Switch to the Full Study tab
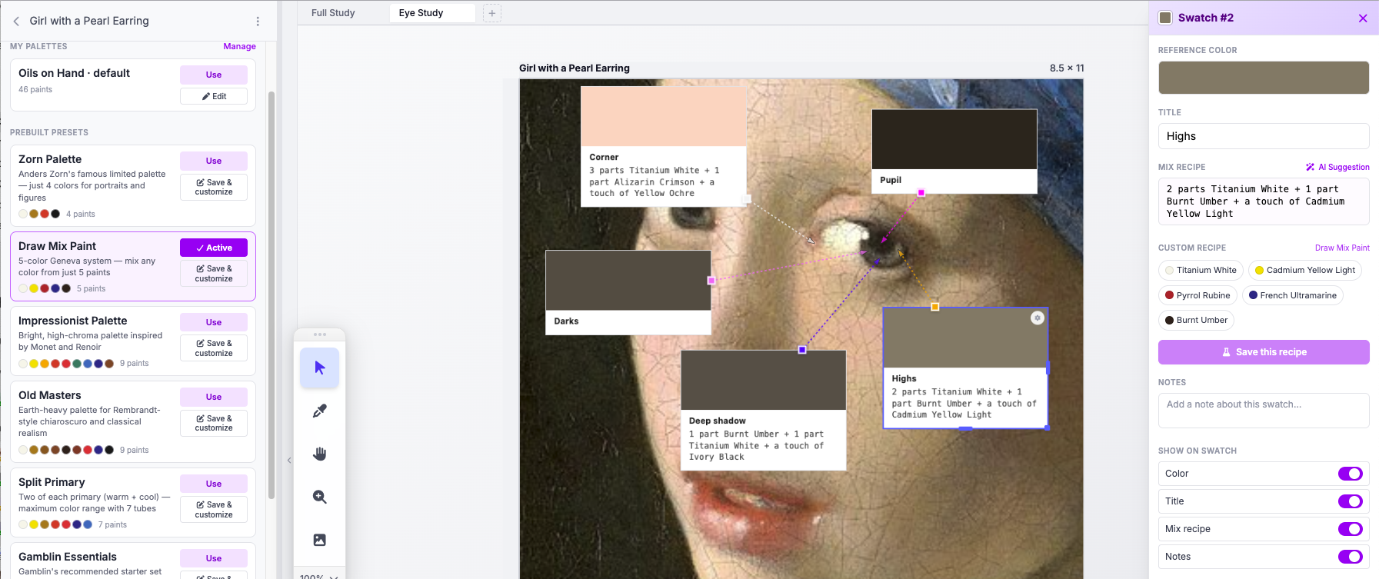This screenshot has width=1379, height=579. (333, 13)
